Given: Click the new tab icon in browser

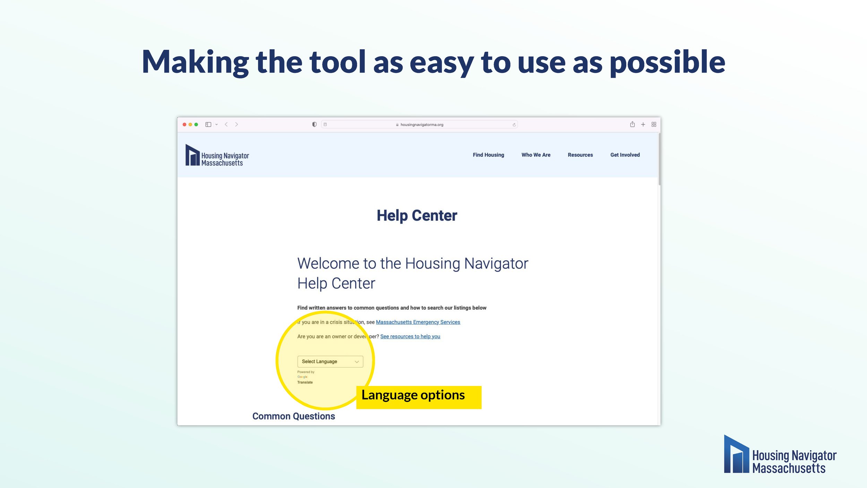Looking at the screenshot, I should 643,125.
